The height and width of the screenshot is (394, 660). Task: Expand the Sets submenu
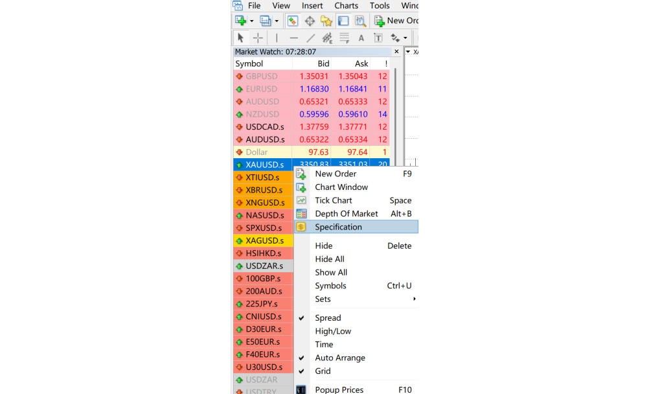(356, 299)
